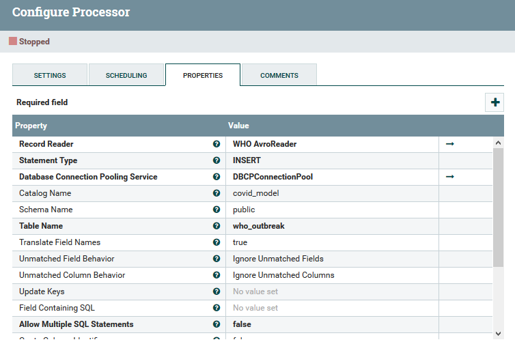The width and height of the screenshot is (515, 342).
Task: Show help for Statement Type property
Action: point(217,160)
